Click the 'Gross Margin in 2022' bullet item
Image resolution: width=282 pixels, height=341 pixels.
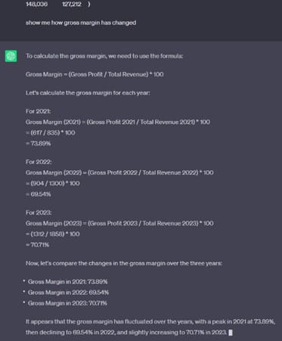tap(68, 293)
